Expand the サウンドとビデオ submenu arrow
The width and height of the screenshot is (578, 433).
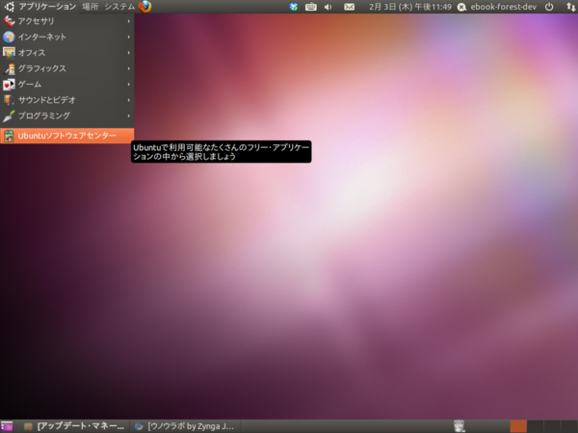coord(129,100)
